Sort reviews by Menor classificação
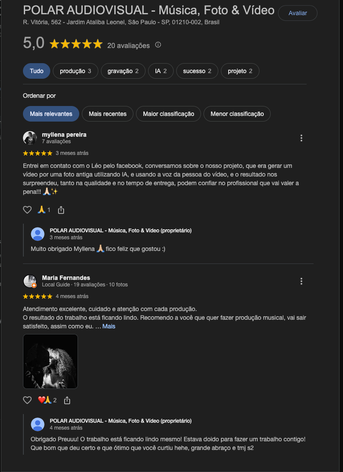This screenshot has width=343, height=472. [x=237, y=114]
